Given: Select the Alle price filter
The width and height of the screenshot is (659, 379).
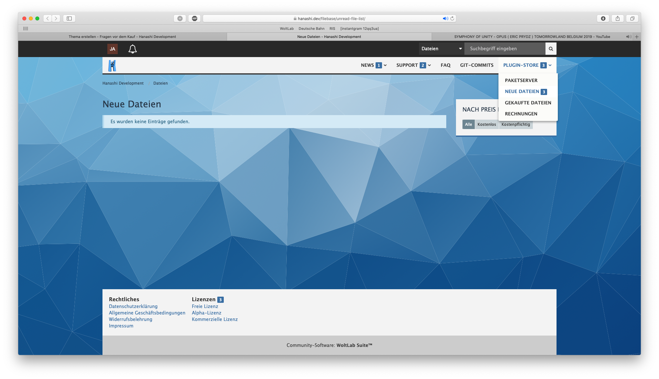Looking at the screenshot, I should tap(468, 124).
